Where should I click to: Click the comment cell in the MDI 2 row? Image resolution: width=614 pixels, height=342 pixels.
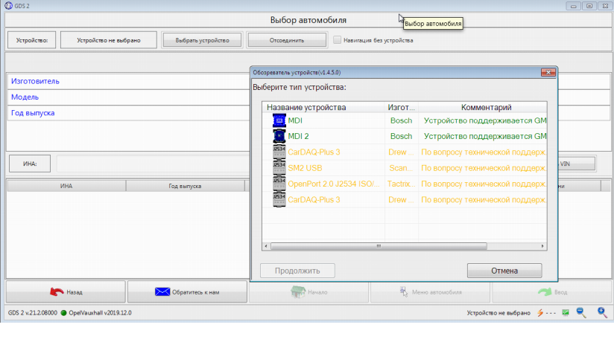tap(483, 136)
